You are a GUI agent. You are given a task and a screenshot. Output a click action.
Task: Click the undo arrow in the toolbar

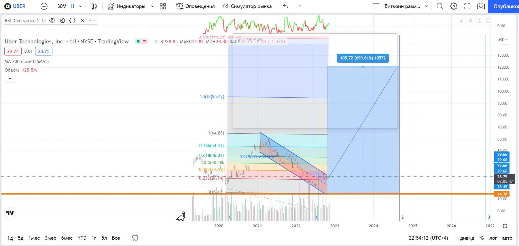285,6
